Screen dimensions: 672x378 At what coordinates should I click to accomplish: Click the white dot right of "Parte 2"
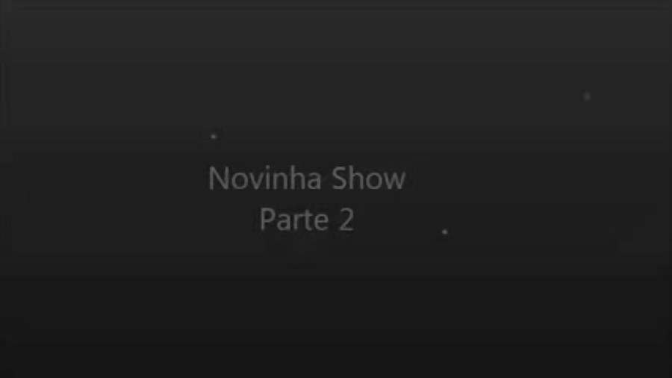click(x=445, y=232)
